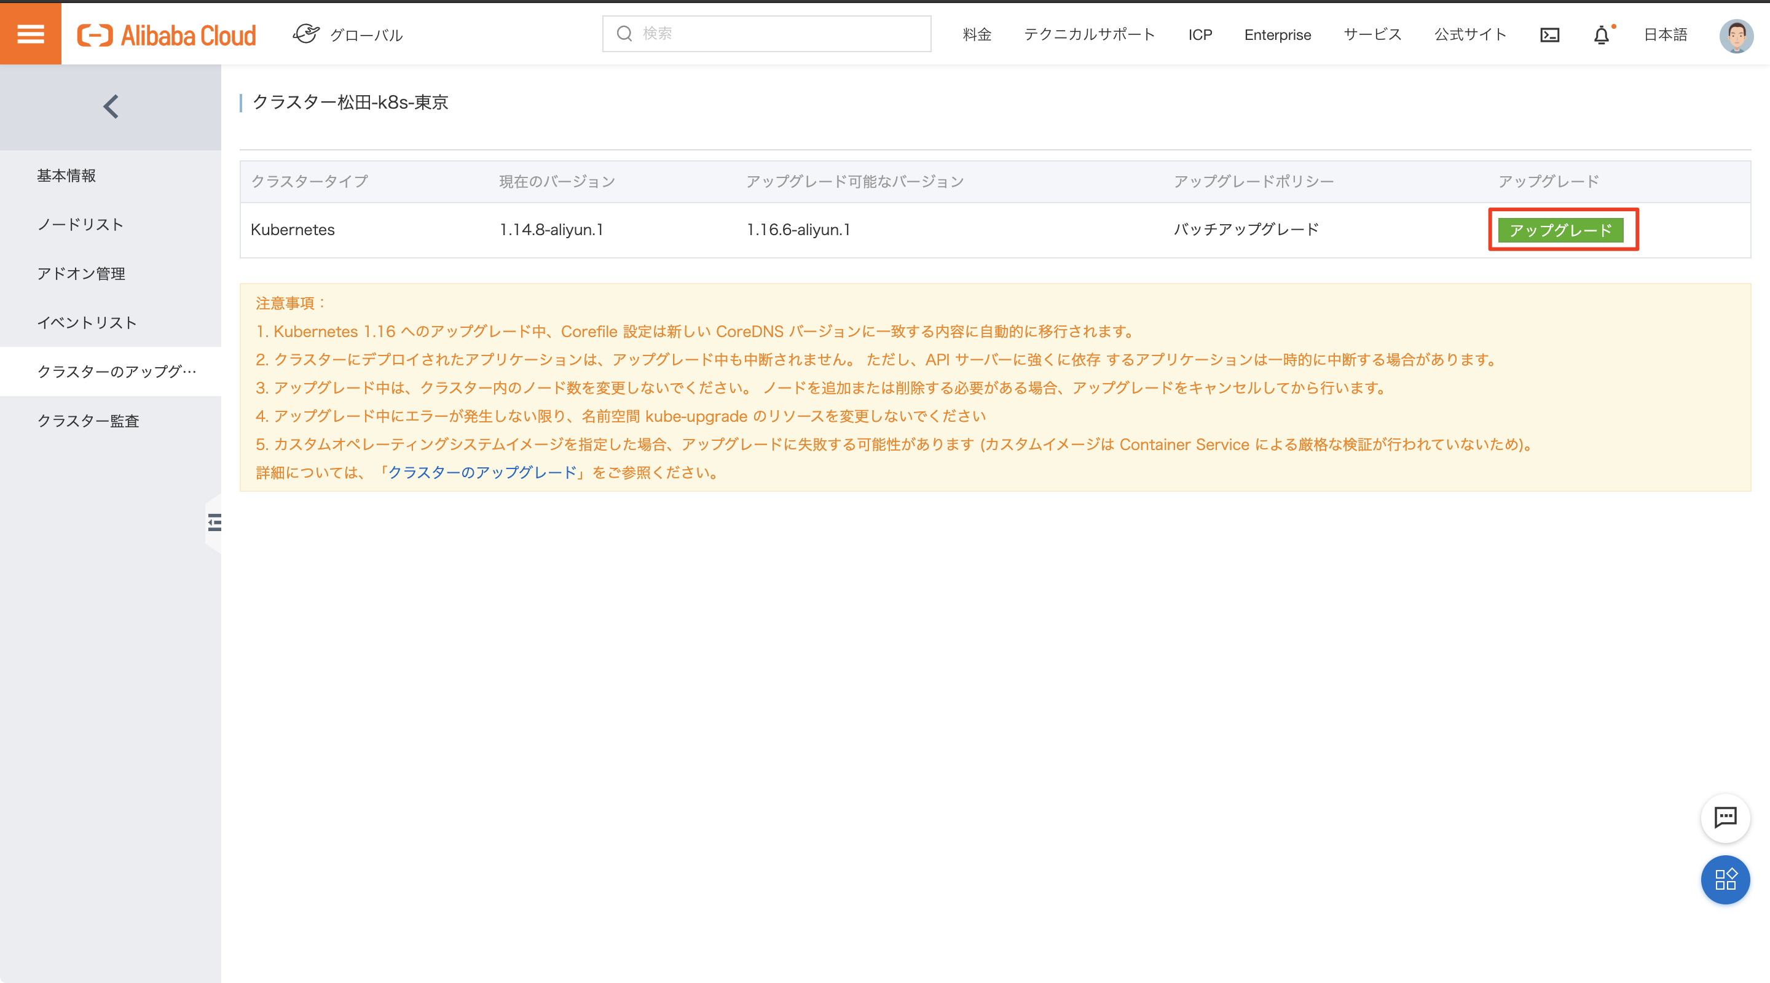This screenshot has height=983, width=1770.
Task: Go back using the left chevron
Action: coord(111,106)
